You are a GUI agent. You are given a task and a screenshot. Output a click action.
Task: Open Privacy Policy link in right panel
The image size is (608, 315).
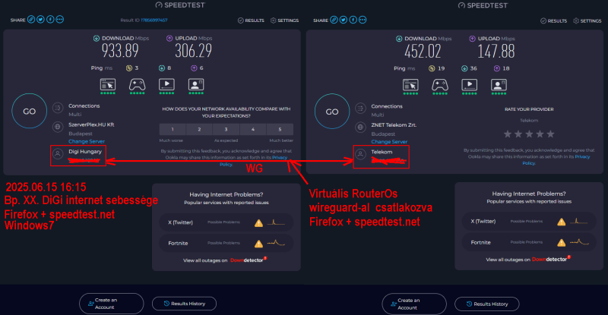coord(582,156)
